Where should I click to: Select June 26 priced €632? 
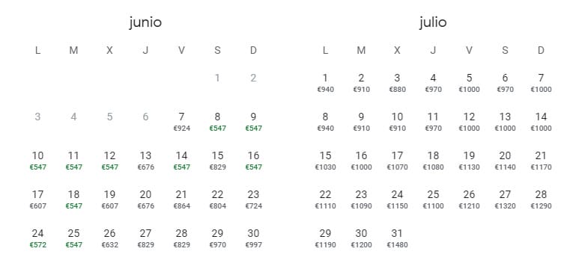tap(109, 238)
